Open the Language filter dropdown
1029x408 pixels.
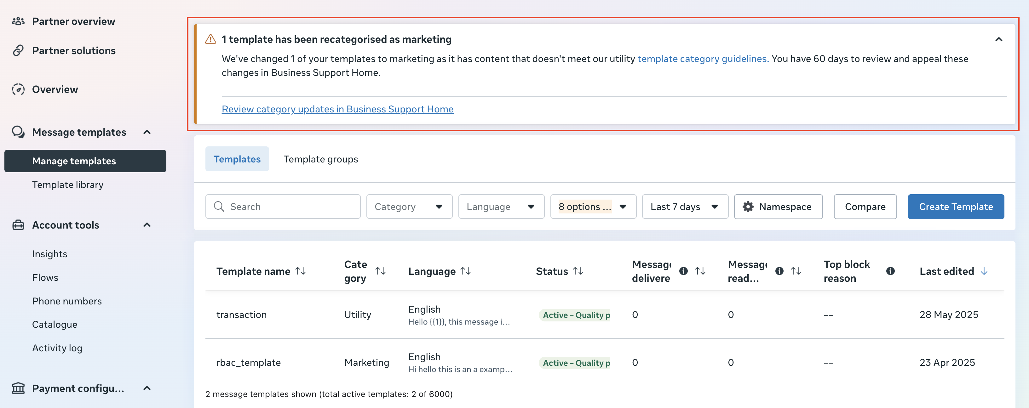click(501, 207)
